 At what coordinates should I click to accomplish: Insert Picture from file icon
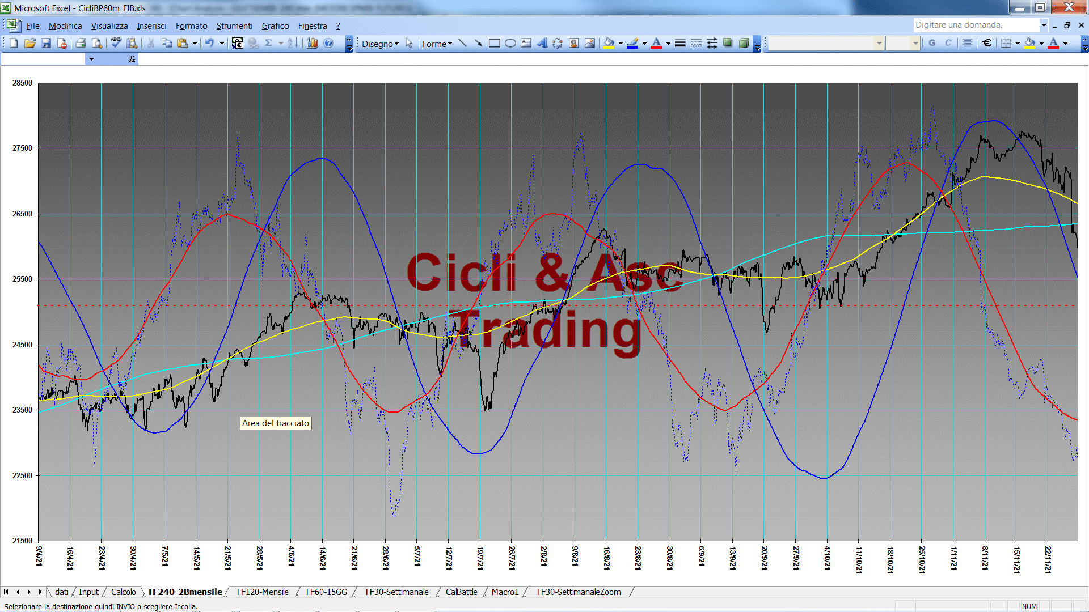[x=590, y=43]
